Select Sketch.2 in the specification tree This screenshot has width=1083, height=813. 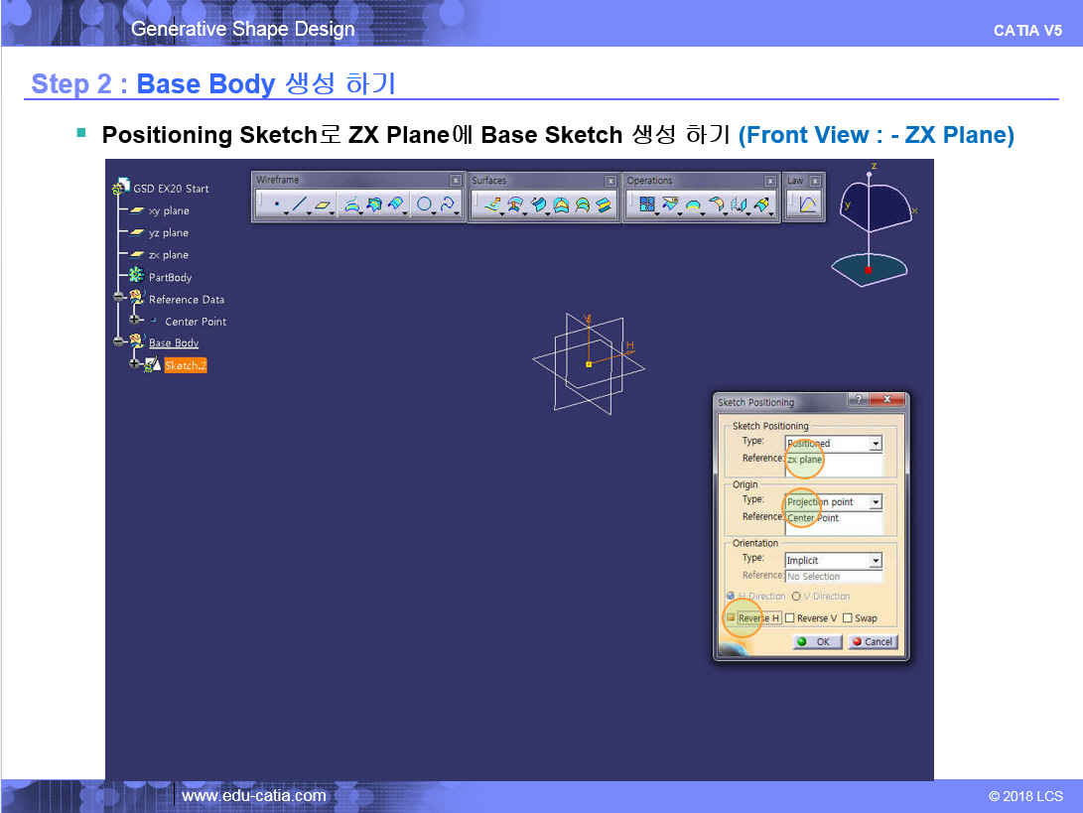pos(185,365)
